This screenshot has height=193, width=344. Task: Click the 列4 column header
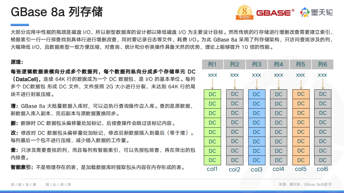(279, 64)
